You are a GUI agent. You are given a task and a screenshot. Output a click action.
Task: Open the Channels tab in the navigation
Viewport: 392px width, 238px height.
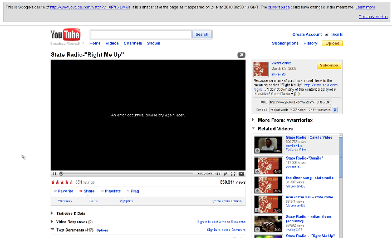tap(133, 43)
